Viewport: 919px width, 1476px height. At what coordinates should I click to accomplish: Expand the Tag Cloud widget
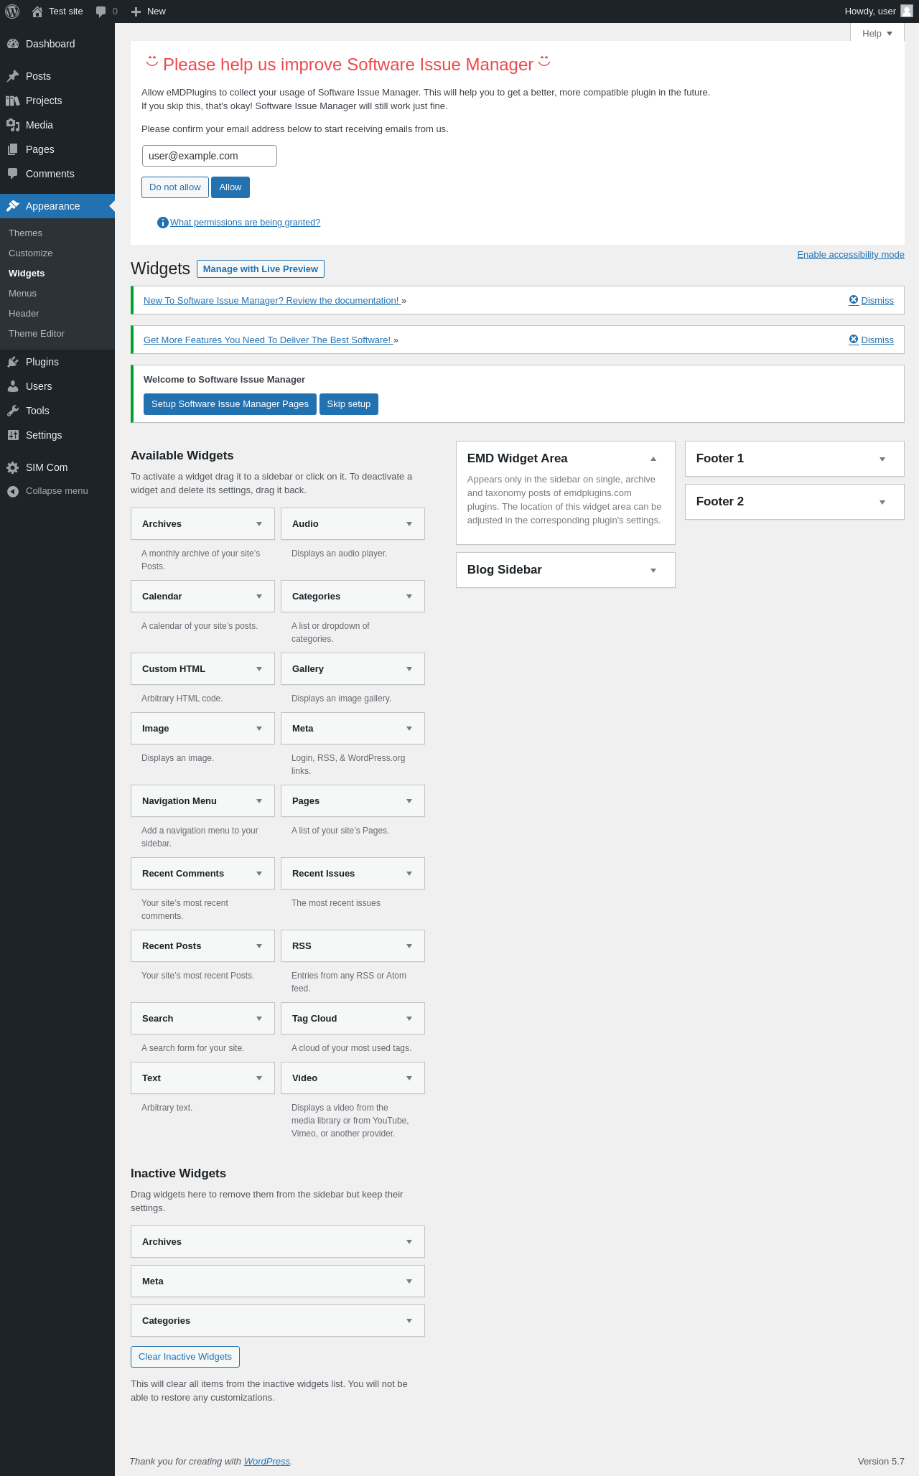coord(409,1019)
